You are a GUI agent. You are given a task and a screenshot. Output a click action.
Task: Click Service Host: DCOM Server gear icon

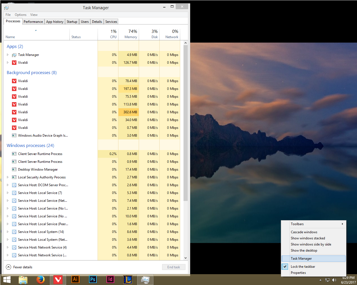(14, 185)
